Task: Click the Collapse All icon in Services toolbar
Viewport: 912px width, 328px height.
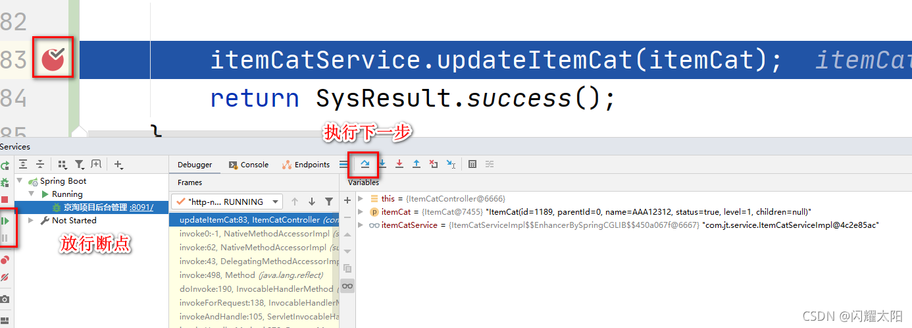Action: [39, 164]
